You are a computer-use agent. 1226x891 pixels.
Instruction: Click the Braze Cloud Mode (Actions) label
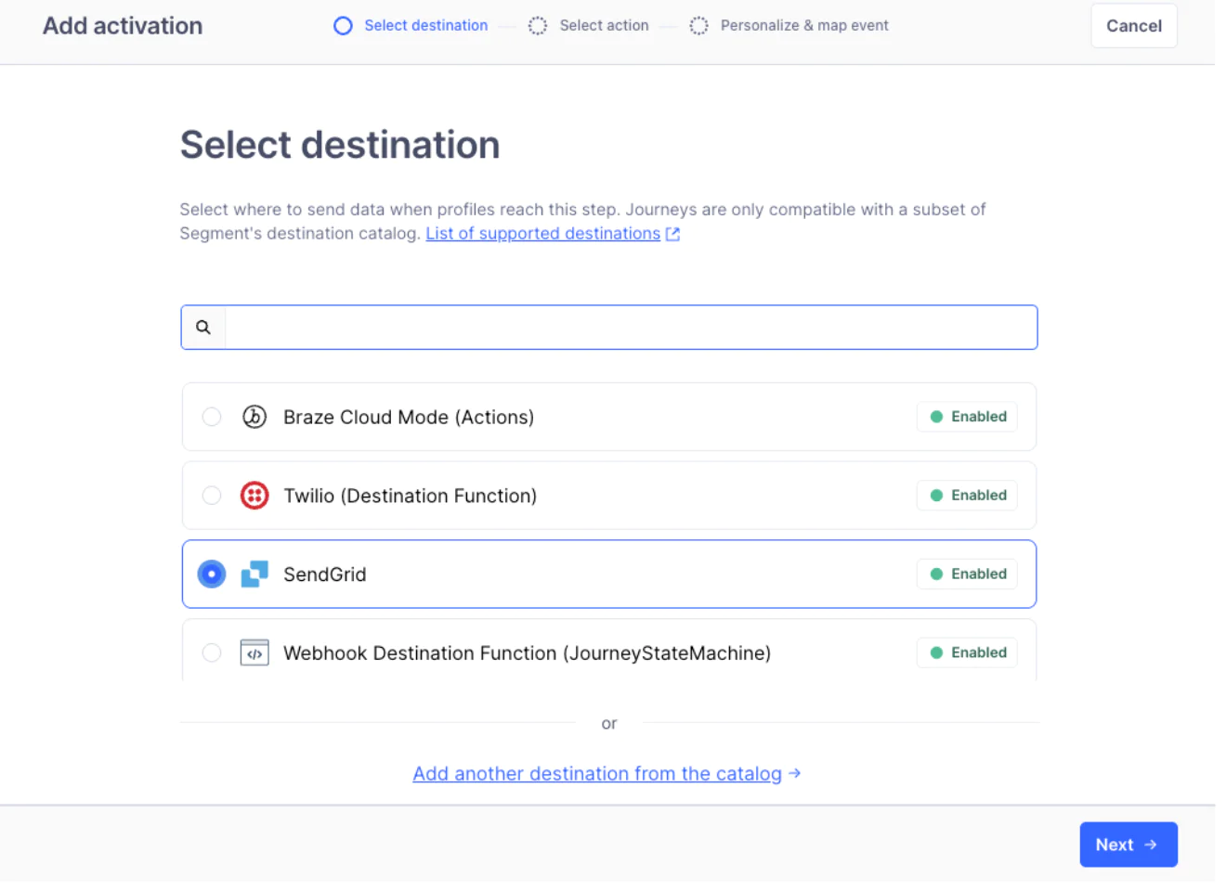[409, 418]
